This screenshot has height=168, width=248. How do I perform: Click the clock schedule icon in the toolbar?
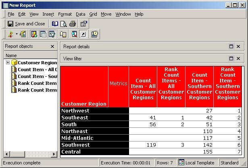click(x=95, y=35)
